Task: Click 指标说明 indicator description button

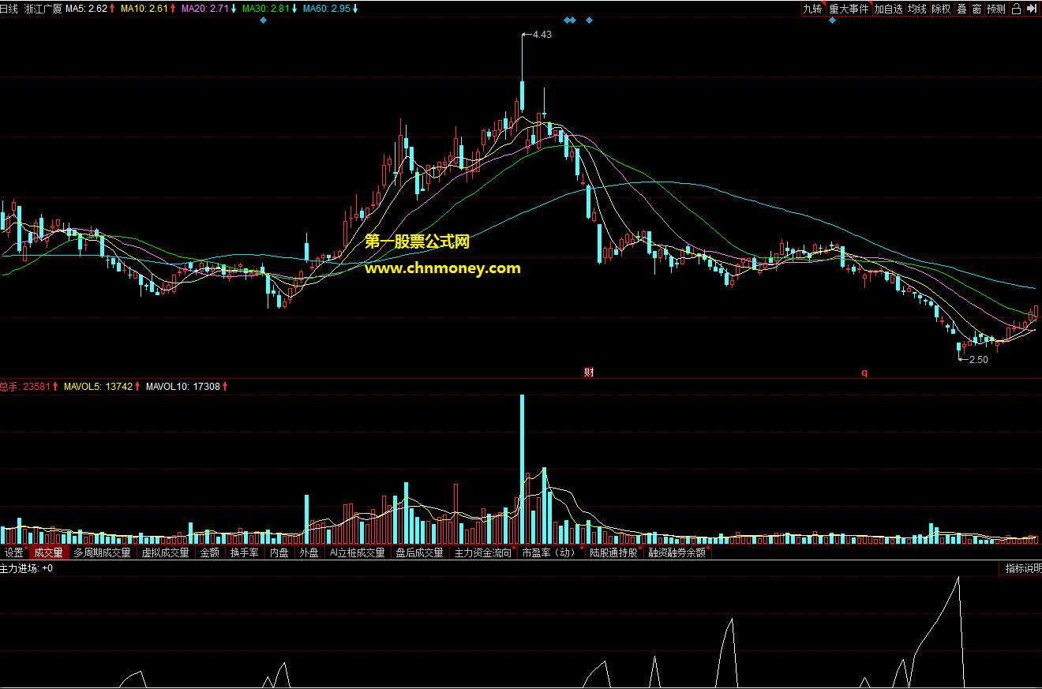Action: [1022, 568]
